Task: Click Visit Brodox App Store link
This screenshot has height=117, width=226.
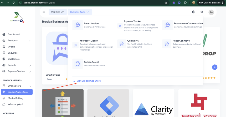Action: point(89,81)
